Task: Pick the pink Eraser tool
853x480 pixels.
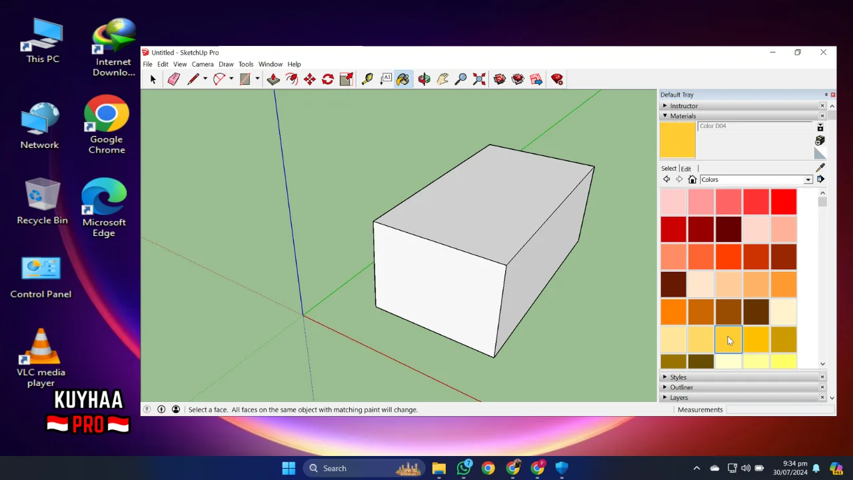Action: [173, 79]
